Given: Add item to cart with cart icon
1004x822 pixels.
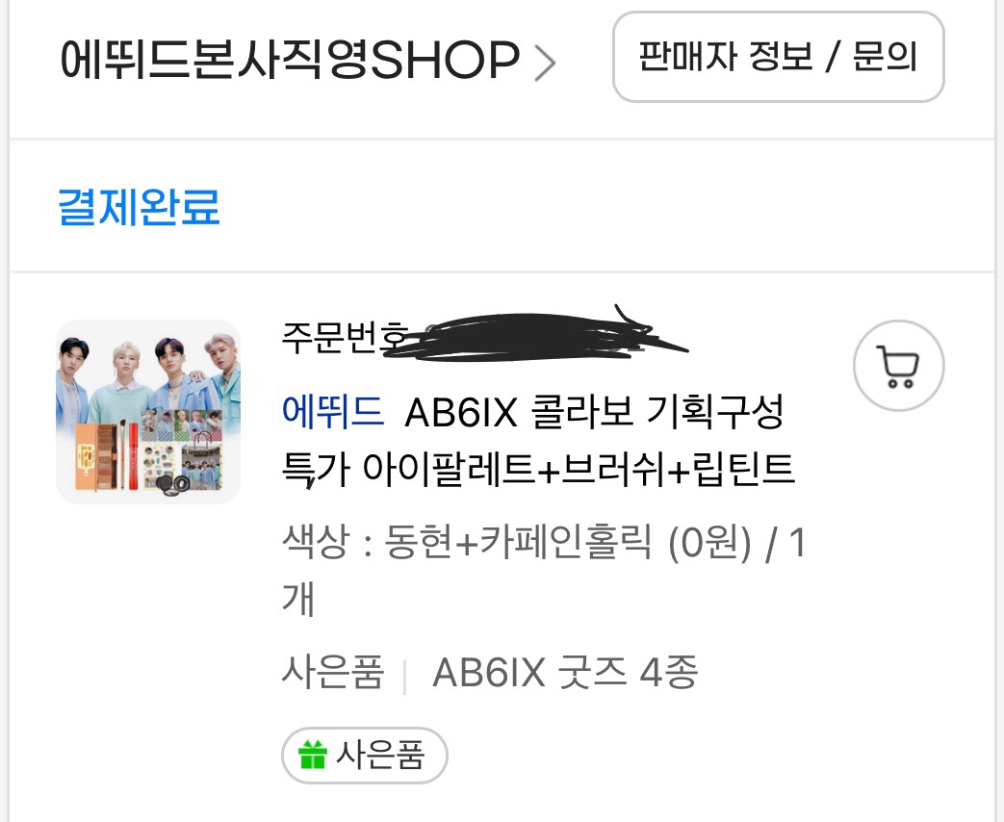Looking at the screenshot, I should pyautogui.click(x=898, y=366).
